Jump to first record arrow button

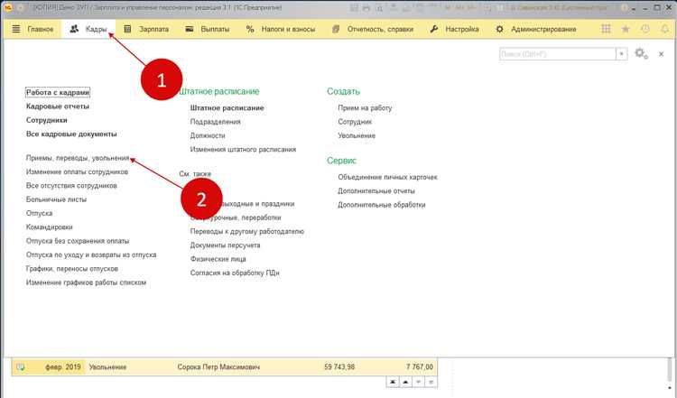(x=393, y=382)
